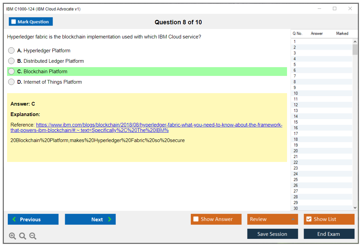The height and width of the screenshot is (248, 363).
Task: Go to the Previous question
Action: pos(33,219)
